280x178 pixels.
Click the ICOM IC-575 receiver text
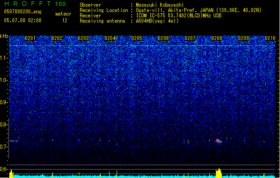179,16
